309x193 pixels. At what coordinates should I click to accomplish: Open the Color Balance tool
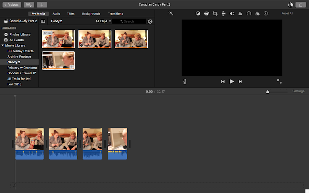coord(198,14)
